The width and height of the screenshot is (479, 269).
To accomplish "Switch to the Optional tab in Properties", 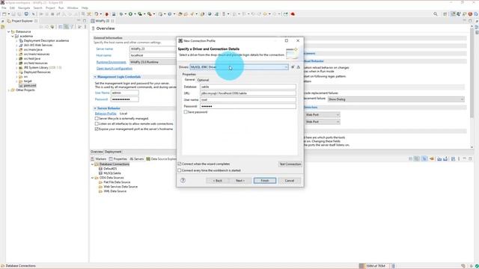I will pos(203,80).
